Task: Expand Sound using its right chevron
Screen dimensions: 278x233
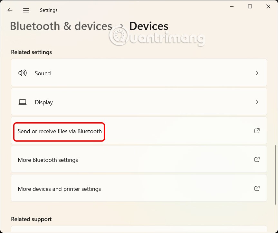Action: tap(257, 73)
